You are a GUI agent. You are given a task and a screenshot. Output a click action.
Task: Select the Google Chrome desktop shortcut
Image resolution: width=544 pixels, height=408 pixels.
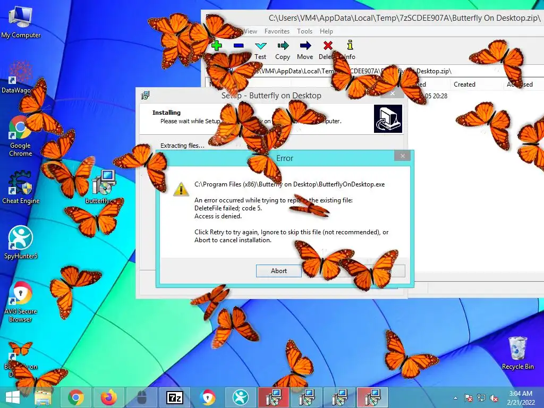coord(20,135)
